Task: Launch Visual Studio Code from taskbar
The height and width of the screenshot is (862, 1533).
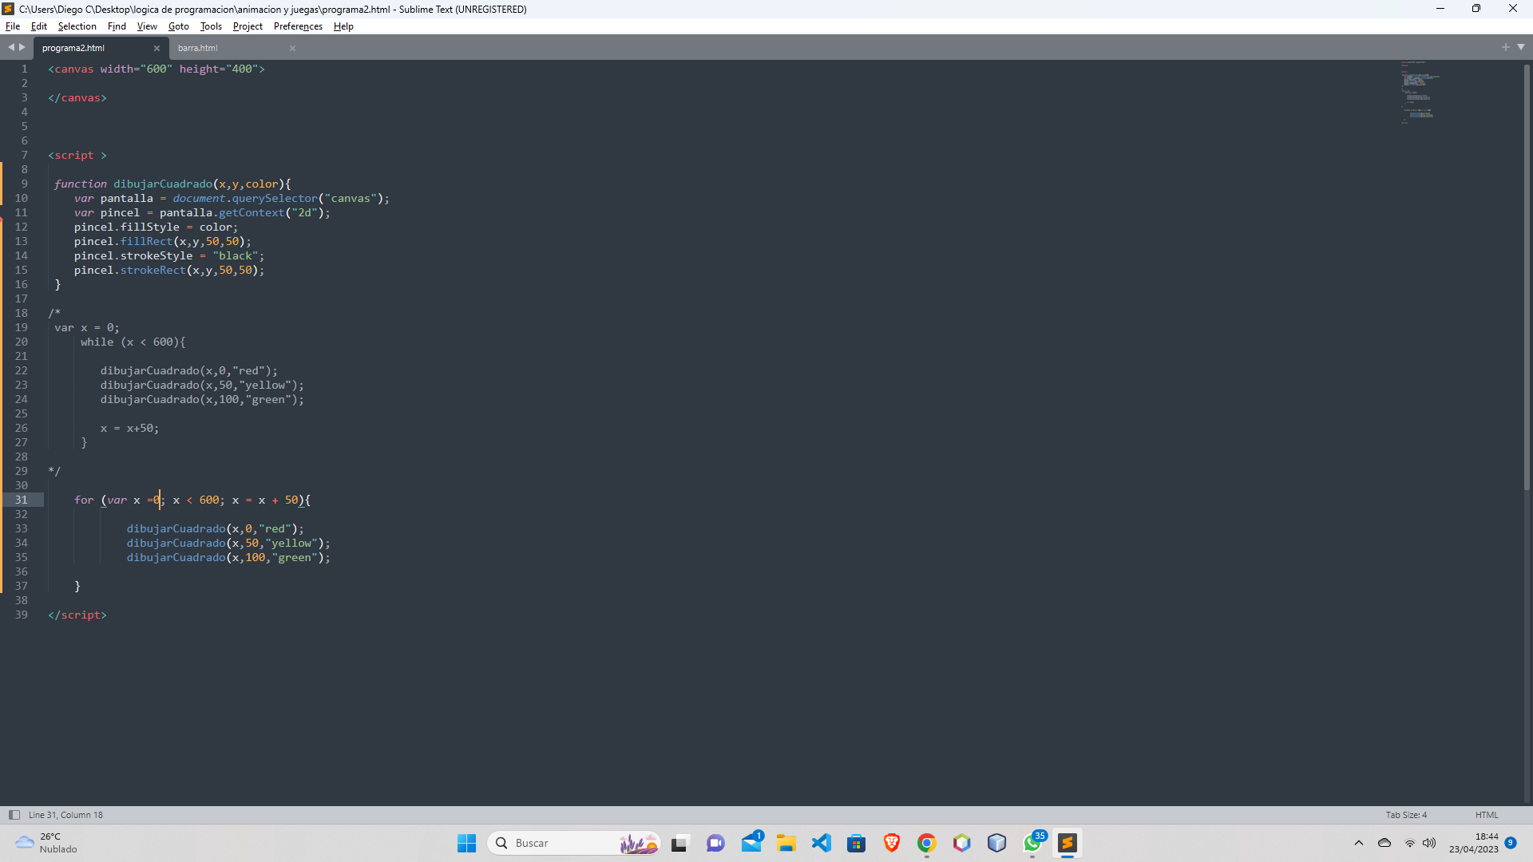Action: point(822,843)
